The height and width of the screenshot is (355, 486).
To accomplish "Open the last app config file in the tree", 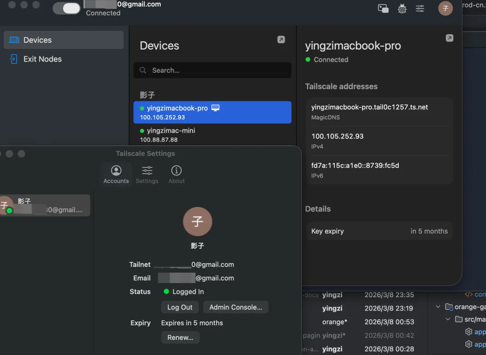I will (476, 344).
